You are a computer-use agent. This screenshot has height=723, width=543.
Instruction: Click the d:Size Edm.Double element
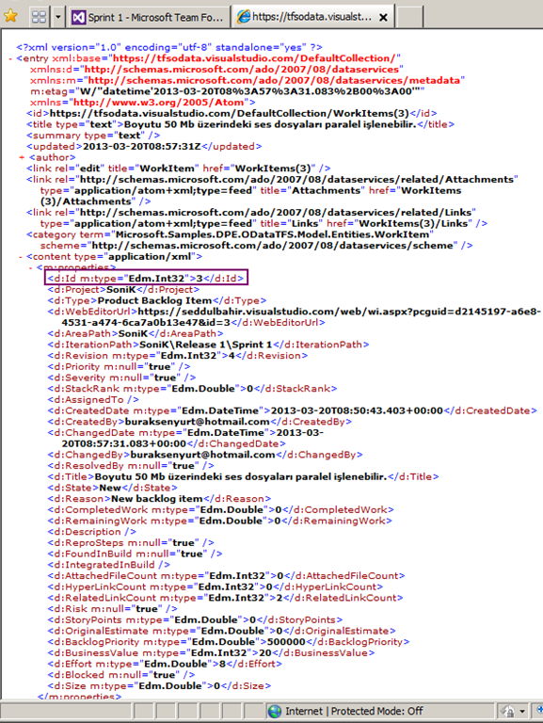coord(159,686)
